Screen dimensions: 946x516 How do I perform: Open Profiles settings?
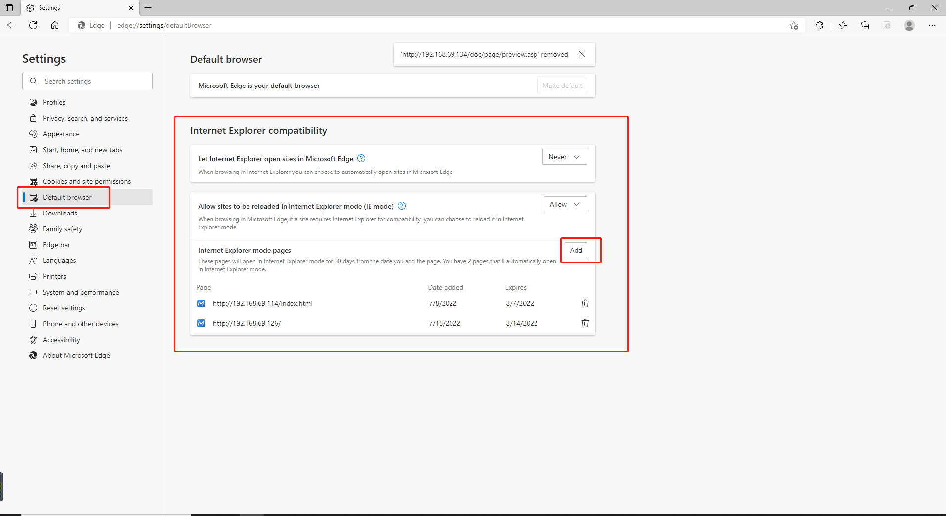(x=88, y=102)
